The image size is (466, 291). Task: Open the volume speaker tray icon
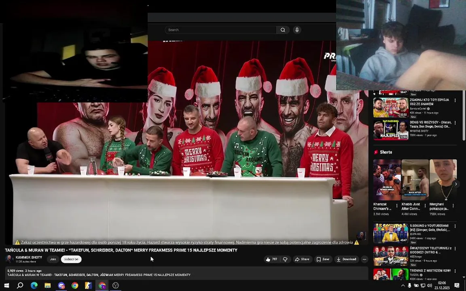point(430,286)
